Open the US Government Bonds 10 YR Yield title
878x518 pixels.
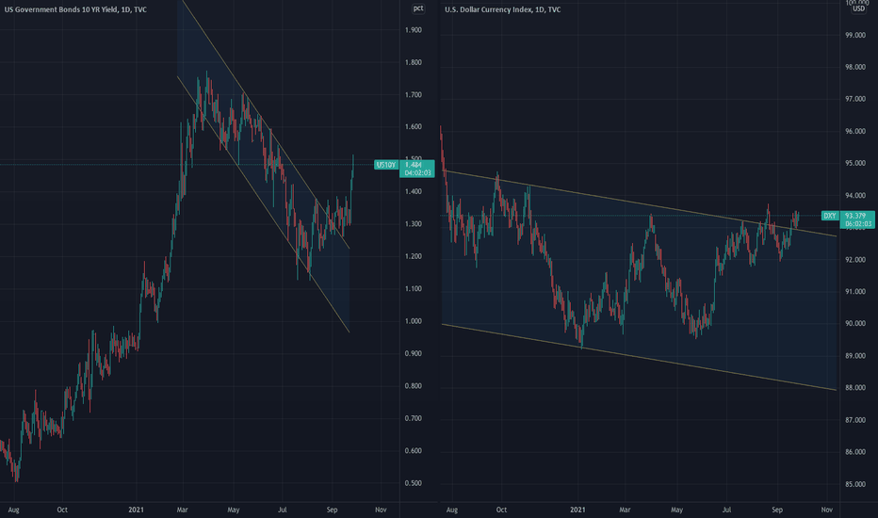click(75, 9)
